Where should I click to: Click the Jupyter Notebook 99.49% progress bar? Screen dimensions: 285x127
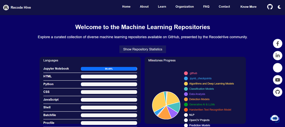pyautogui.click(x=109, y=69)
